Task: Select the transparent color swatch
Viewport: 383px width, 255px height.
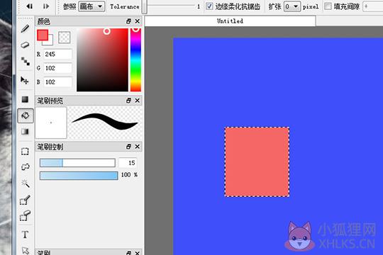Action: (65, 38)
